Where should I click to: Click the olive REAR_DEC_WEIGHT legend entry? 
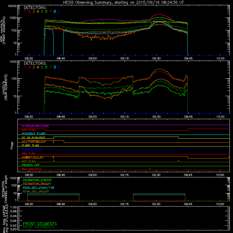pyautogui.click(x=36, y=192)
